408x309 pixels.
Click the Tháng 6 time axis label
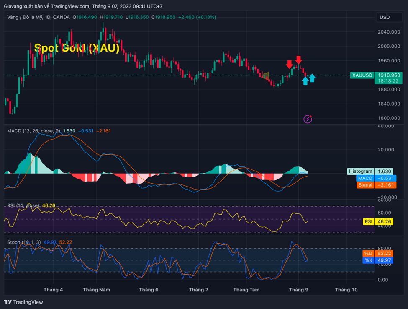click(x=149, y=290)
